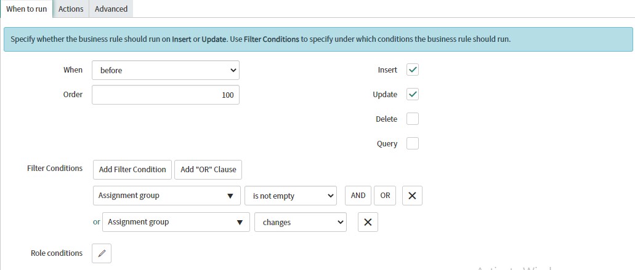This screenshot has height=270, width=635.
Task: Edit Role conditions with the pencil icon
Action: (x=102, y=253)
